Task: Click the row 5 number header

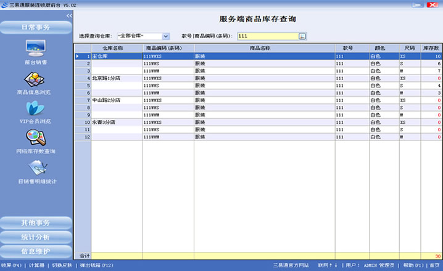Action: 83,86
